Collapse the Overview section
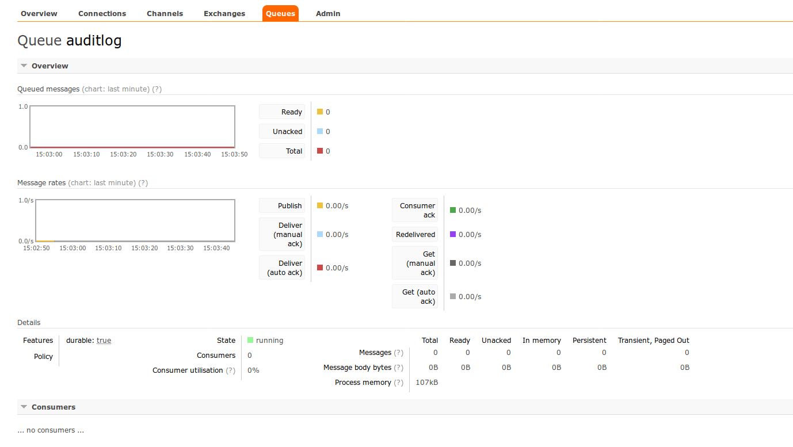The height and width of the screenshot is (447, 793). point(405,66)
